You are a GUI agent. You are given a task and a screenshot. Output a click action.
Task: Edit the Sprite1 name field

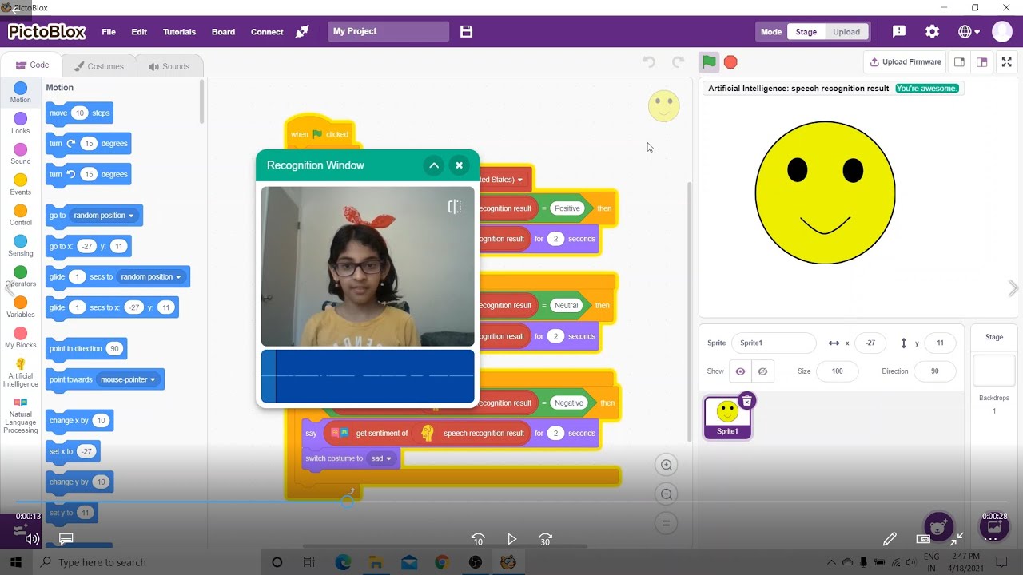coord(774,343)
